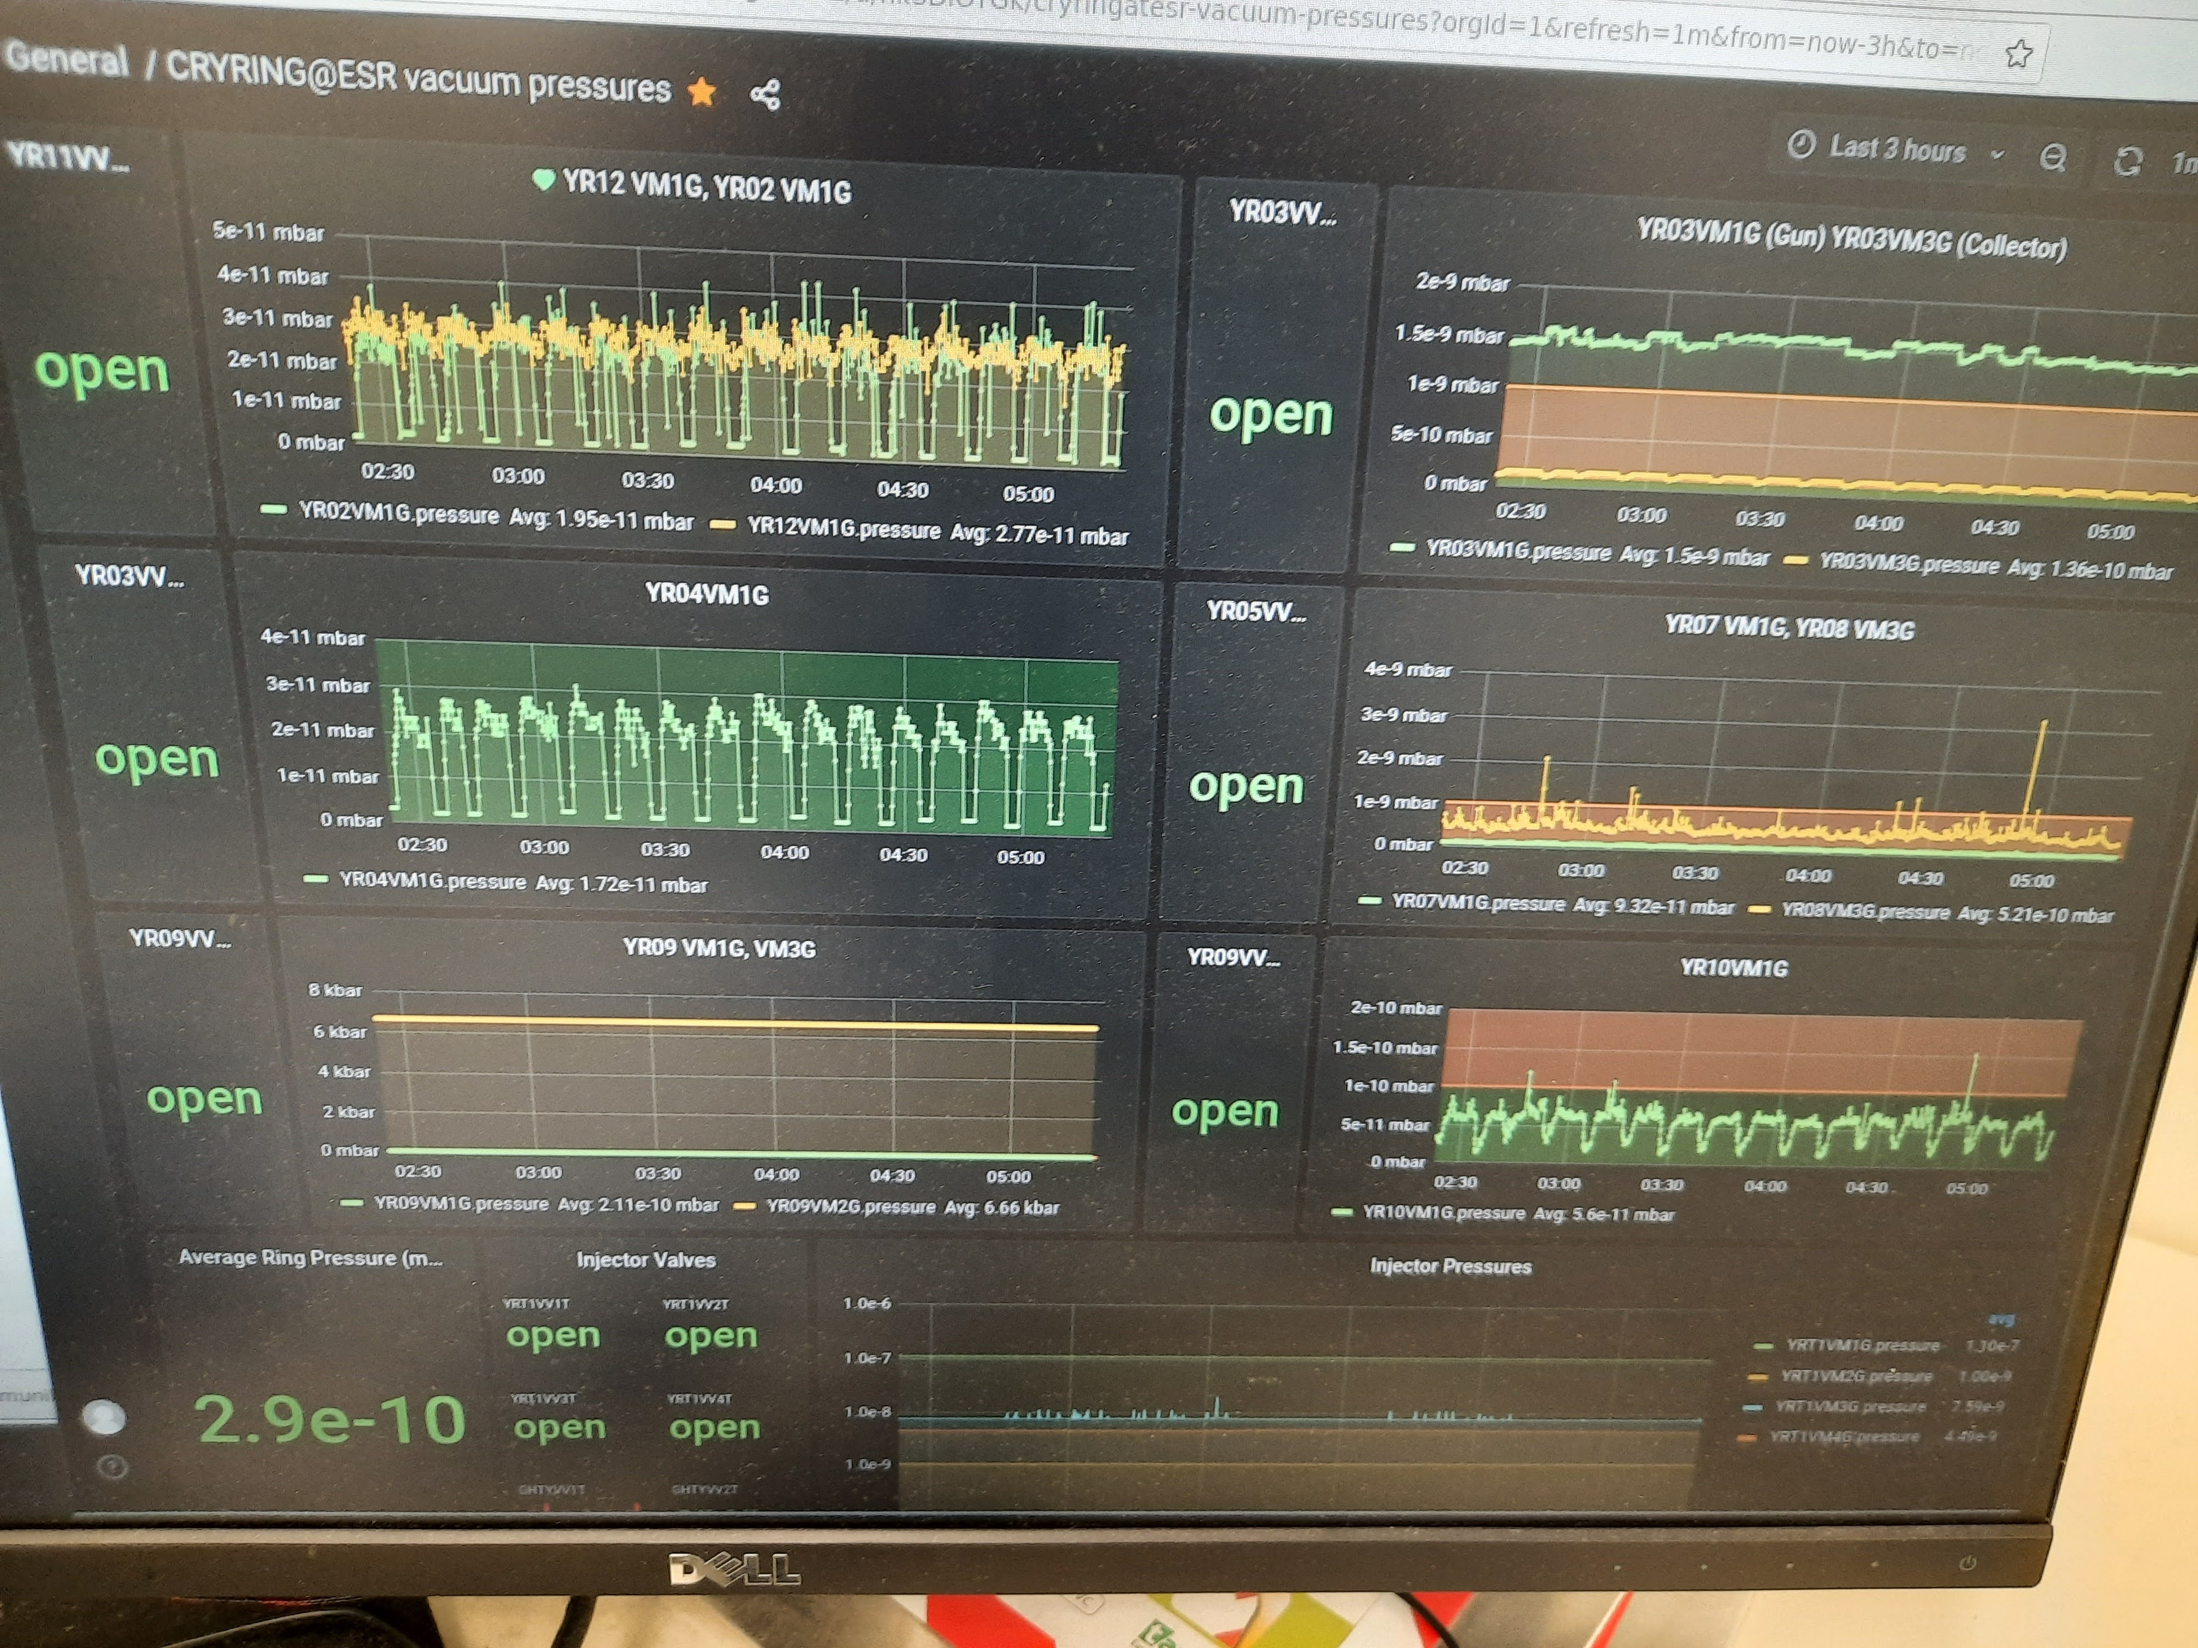Viewport: 2198px width, 1648px height.
Task: Click info icon below Average Ring Pressure
Action: coord(113,1466)
